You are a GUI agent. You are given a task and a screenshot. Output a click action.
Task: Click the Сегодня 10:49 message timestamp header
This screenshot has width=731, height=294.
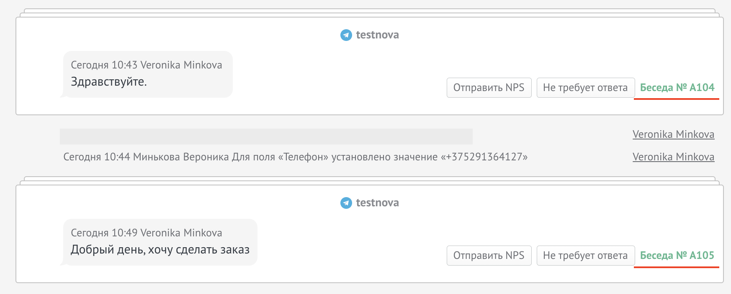pyautogui.click(x=146, y=233)
